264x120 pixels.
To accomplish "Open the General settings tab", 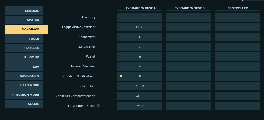I will (x=24, y=11).
